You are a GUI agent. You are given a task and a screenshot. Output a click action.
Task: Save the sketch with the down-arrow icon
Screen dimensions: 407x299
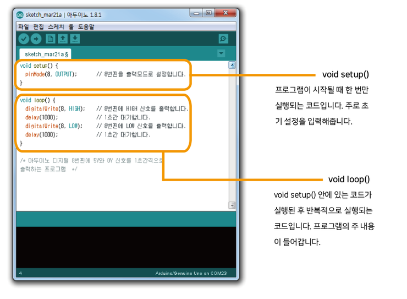click(x=75, y=39)
